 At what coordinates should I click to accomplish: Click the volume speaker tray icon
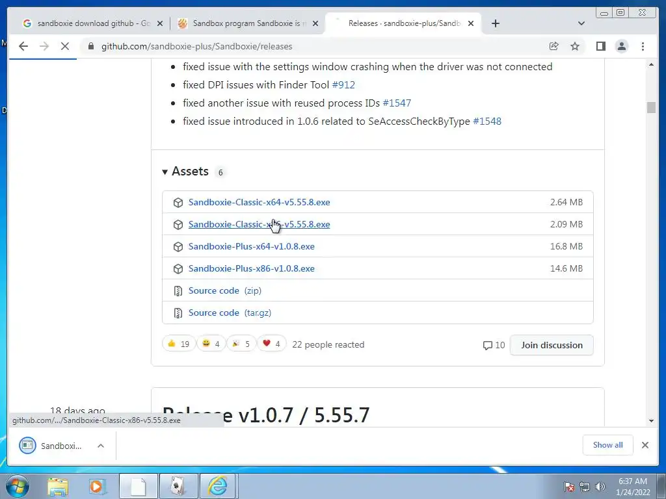(600, 487)
